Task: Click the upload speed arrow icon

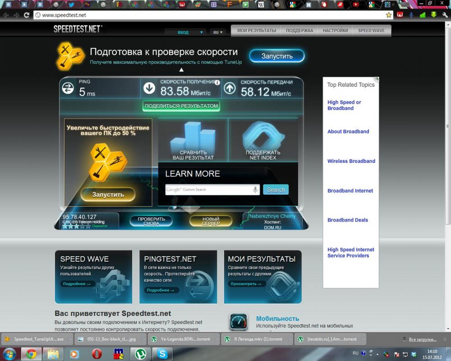Action: pyautogui.click(x=230, y=88)
